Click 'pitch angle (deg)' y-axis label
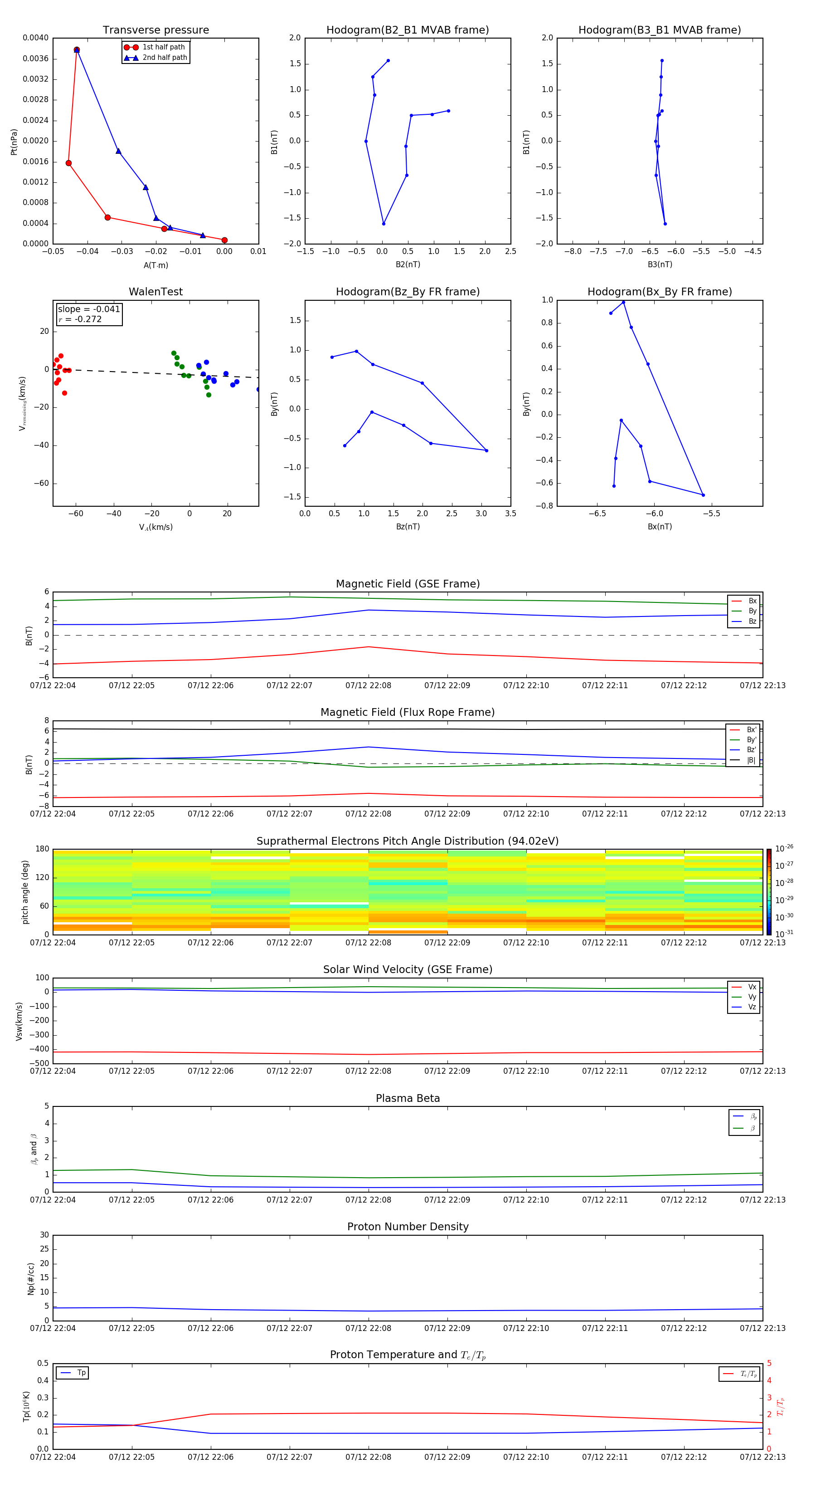Viewport: 816px width, 1497px height. [x=25, y=891]
